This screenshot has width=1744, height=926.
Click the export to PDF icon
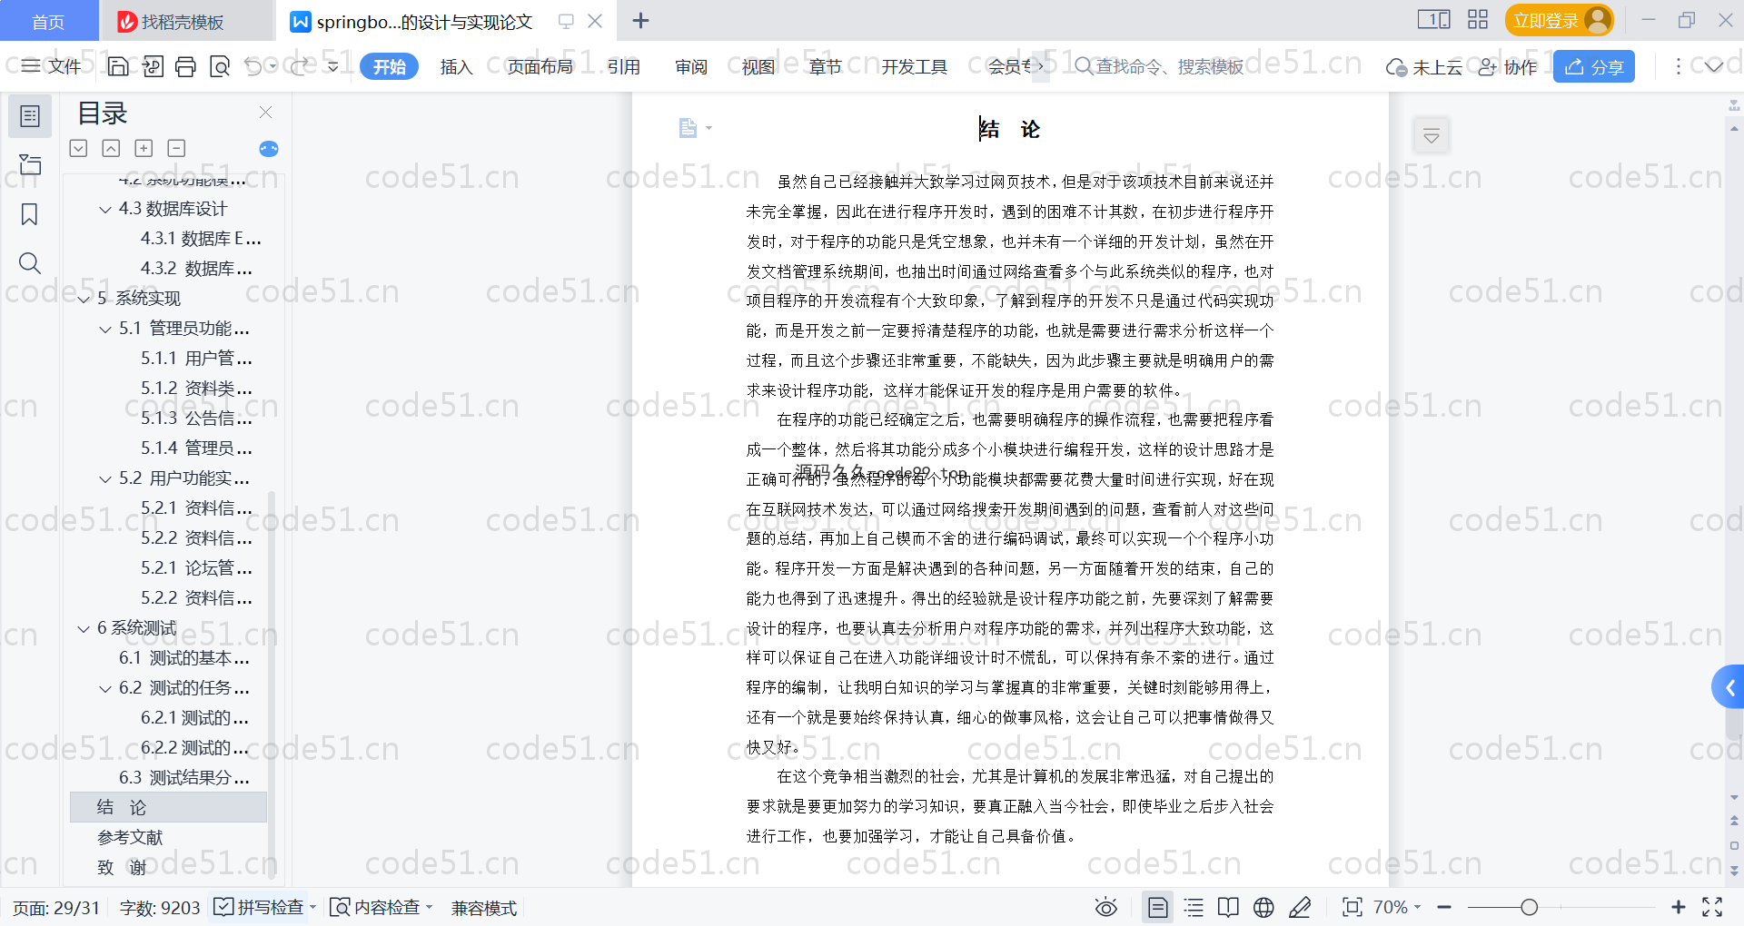coord(153,66)
